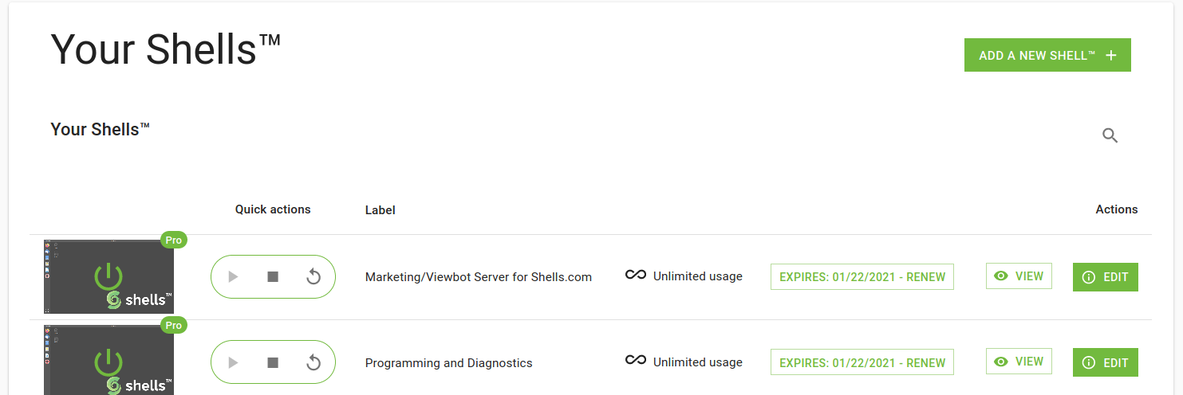Screen dimensions: 1183x395
Task: Select the Marketing/Viewbot Server for Shells.com label
Action: (x=478, y=277)
